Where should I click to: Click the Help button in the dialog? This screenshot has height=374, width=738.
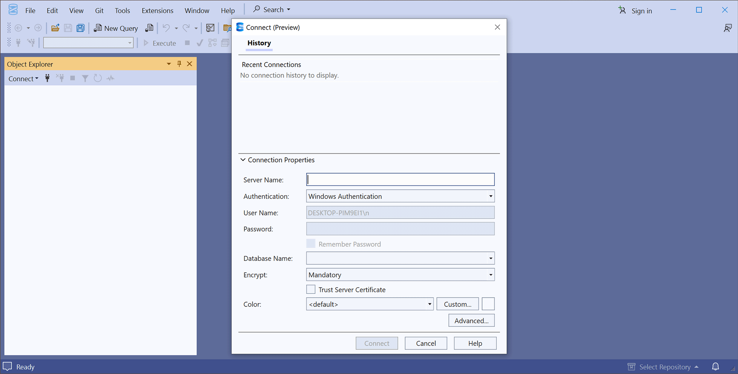click(x=475, y=343)
